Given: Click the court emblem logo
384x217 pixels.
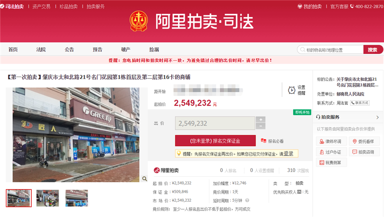Looking at the screenshot, I should (x=139, y=21).
